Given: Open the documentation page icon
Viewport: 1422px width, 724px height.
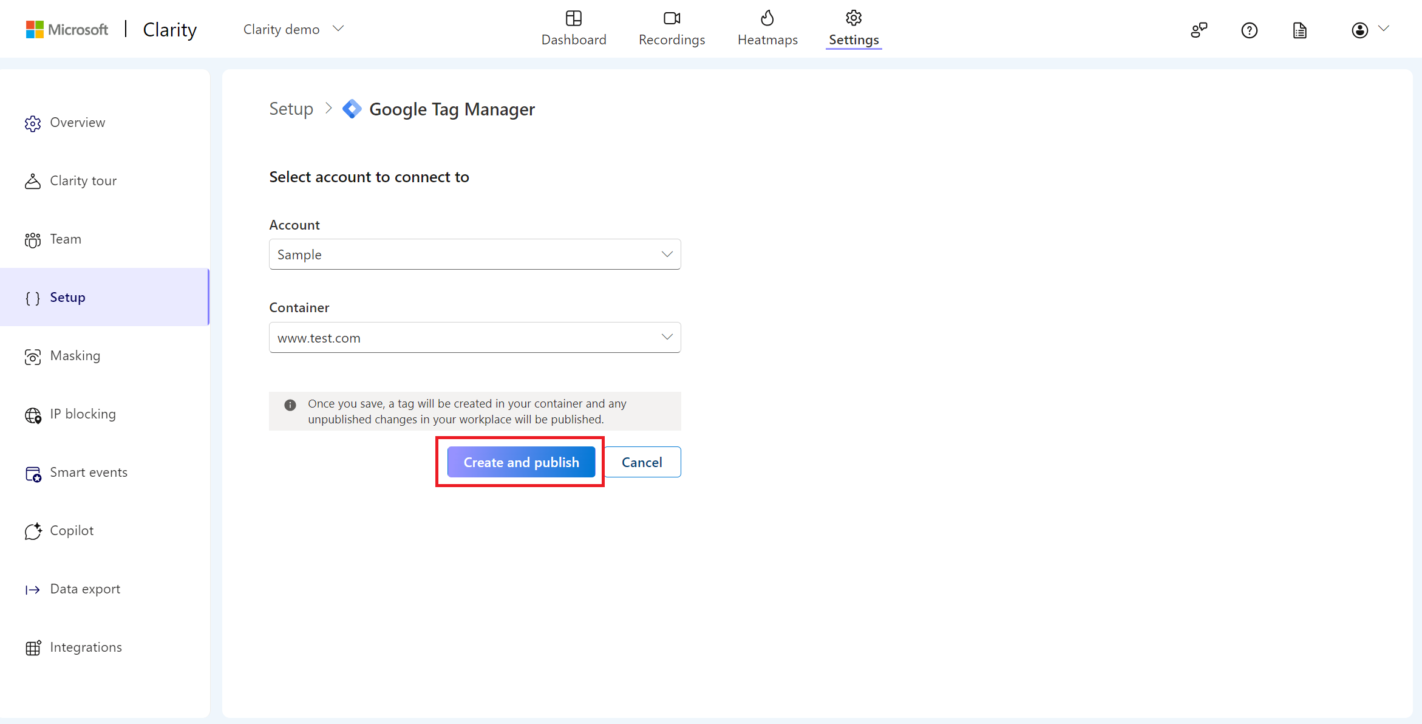Looking at the screenshot, I should click(x=1299, y=30).
